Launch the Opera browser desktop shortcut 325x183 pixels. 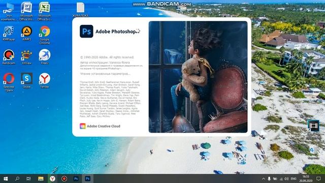[x=9, y=82]
